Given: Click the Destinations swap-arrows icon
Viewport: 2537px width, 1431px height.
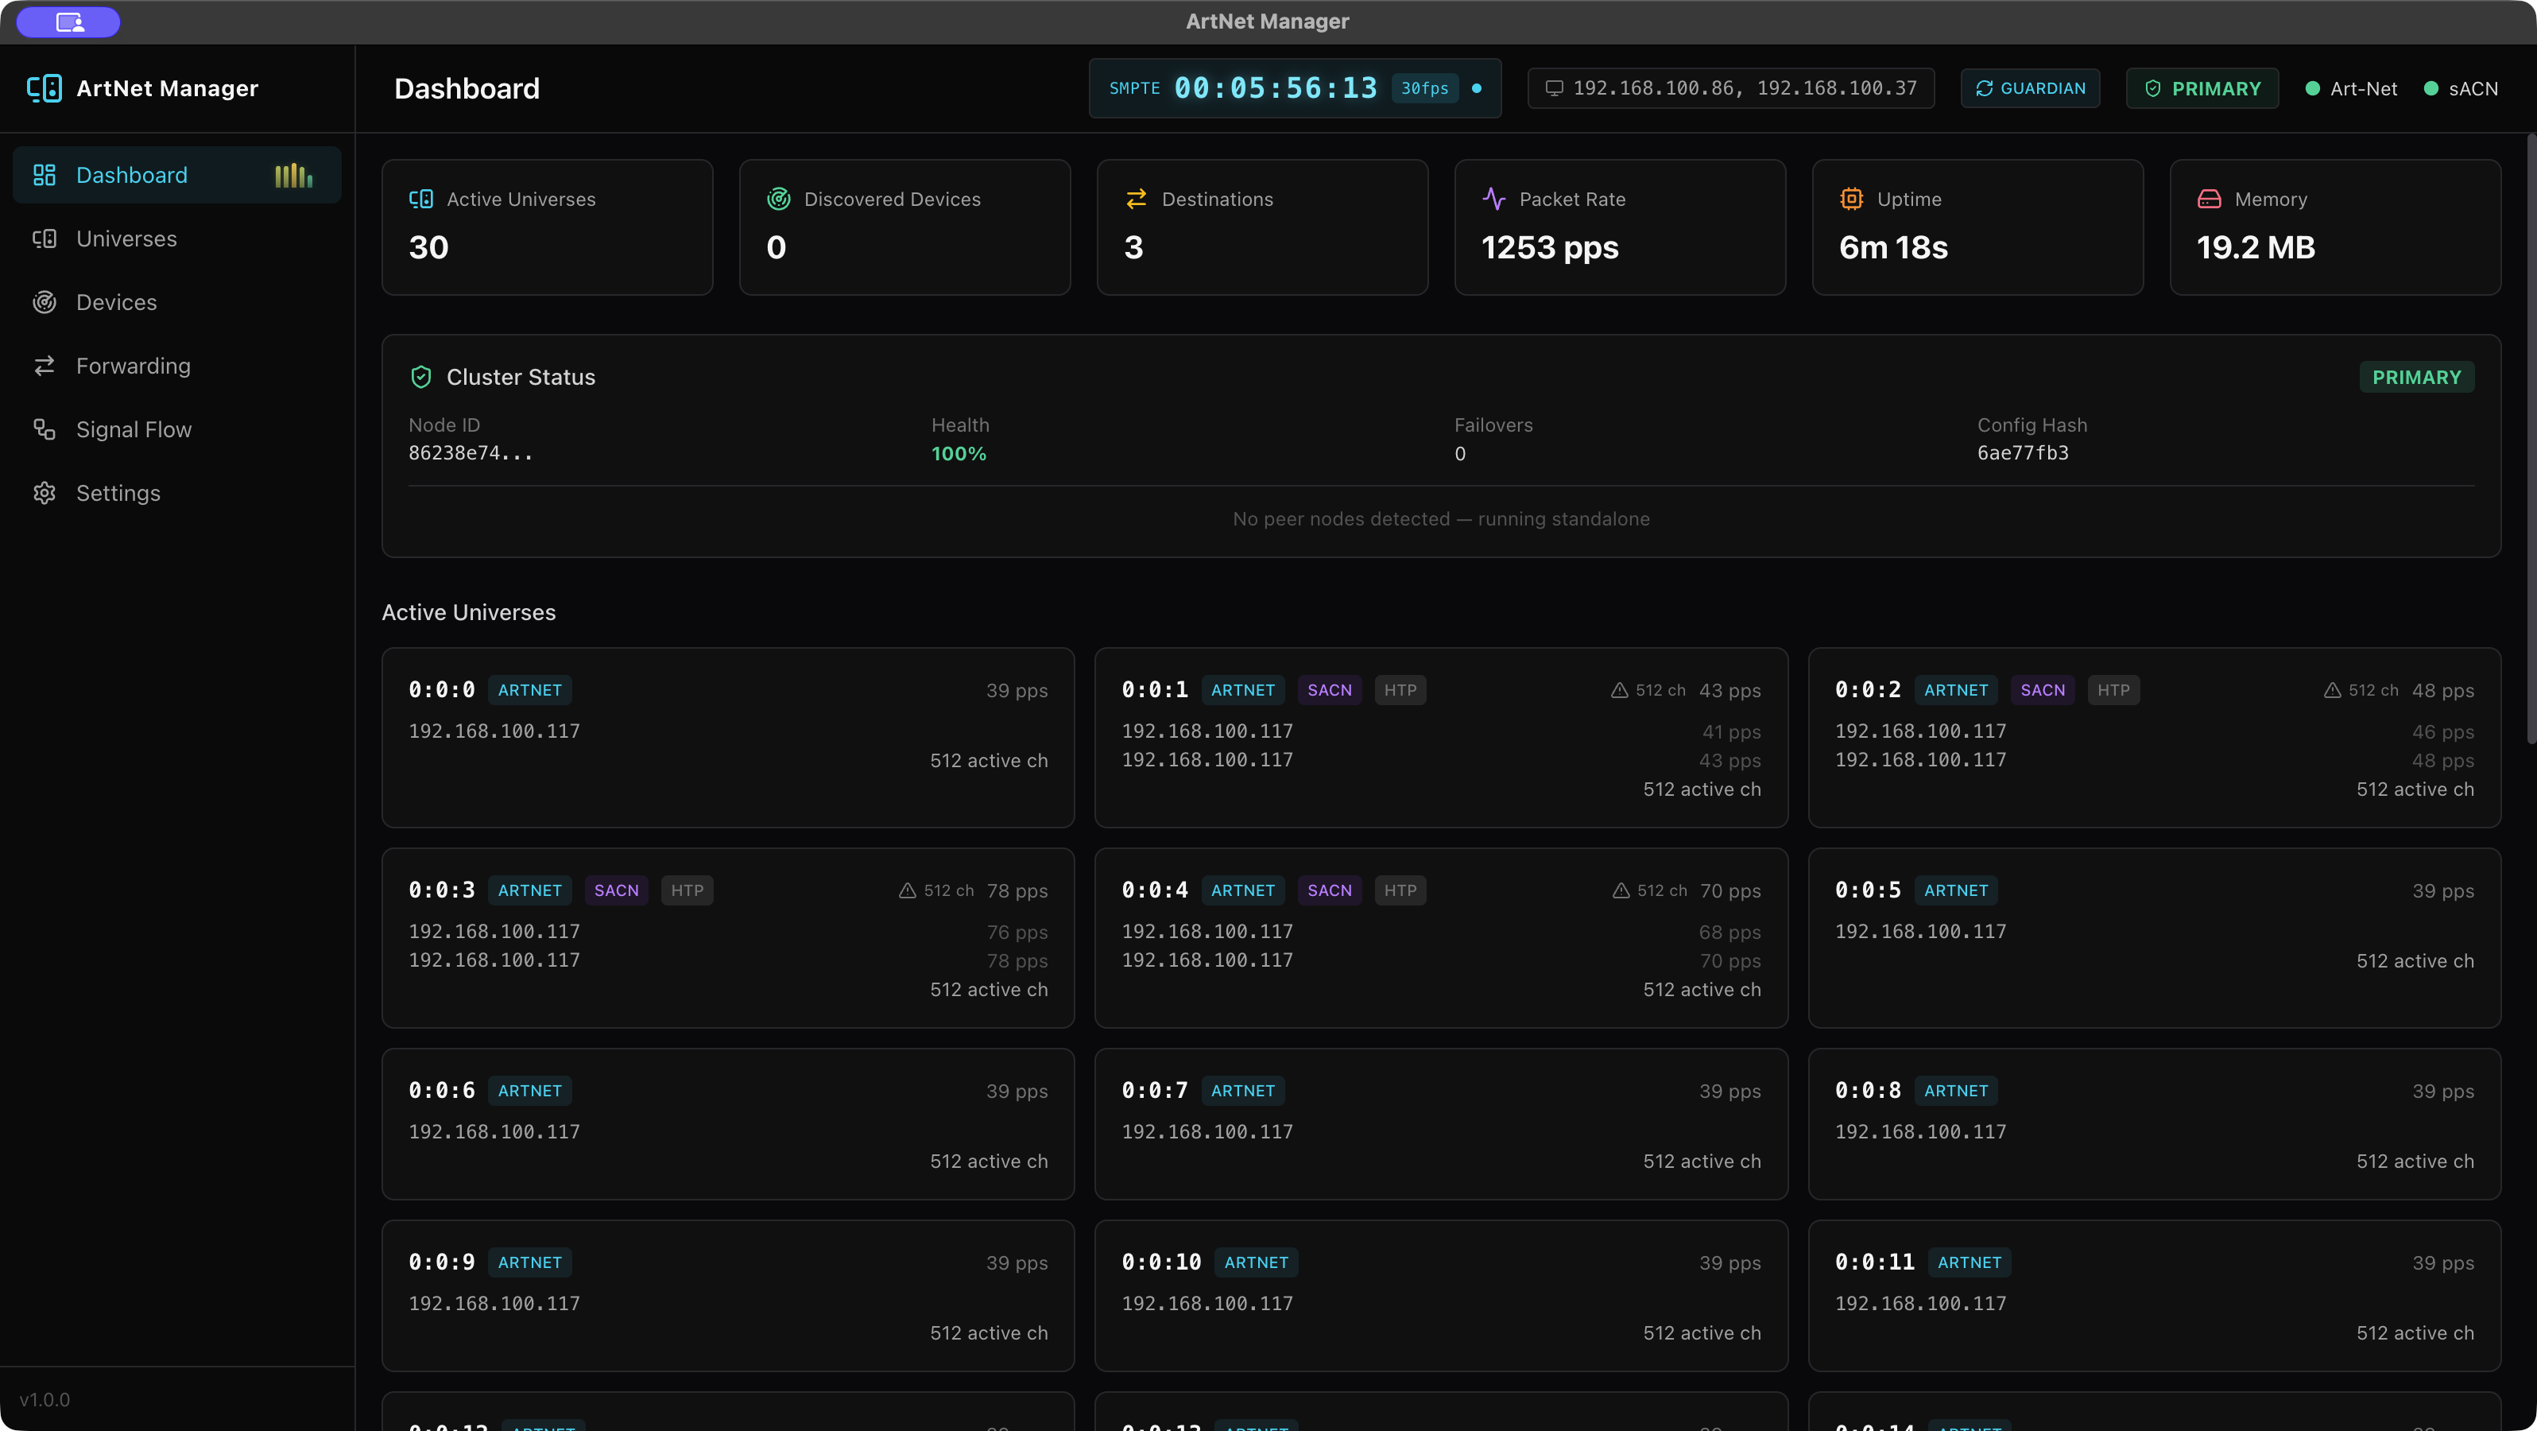Looking at the screenshot, I should point(1136,199).
